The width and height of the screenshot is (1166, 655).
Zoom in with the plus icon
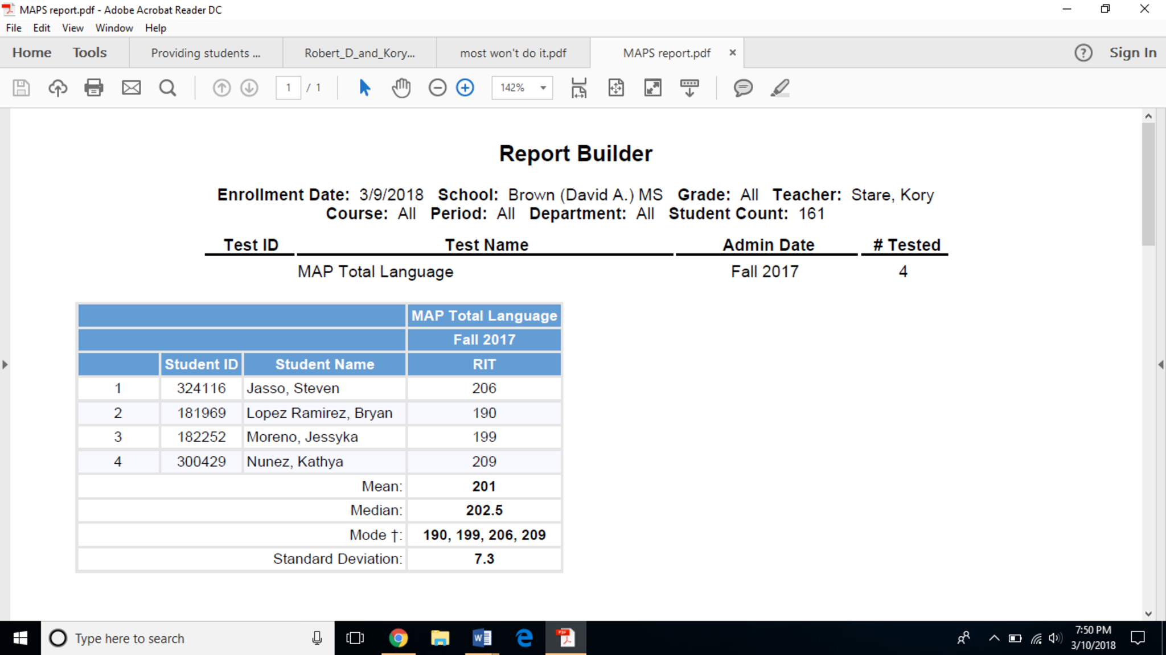point(465,88)
